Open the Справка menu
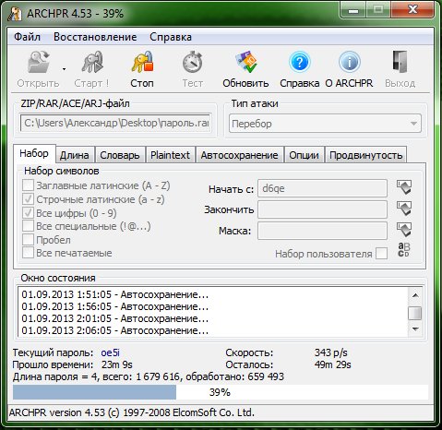 click(171, 37)
